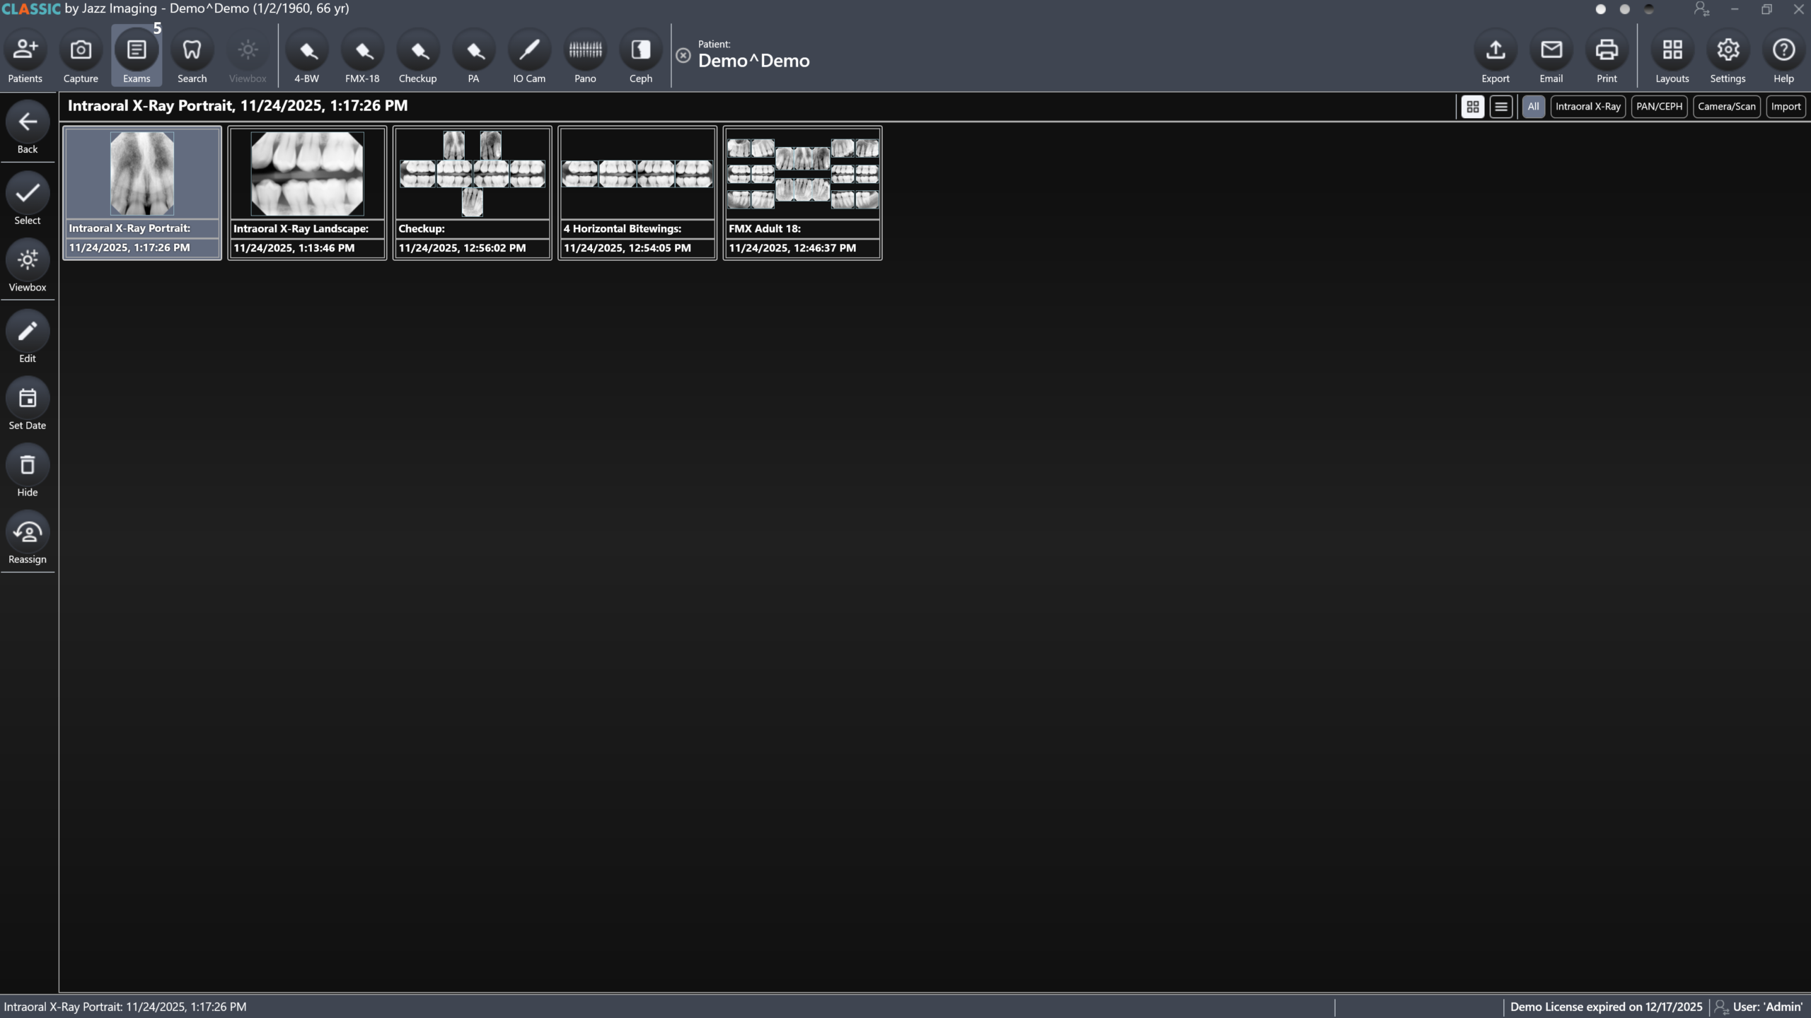Click the Ceph capture icon
This screenshot has height=1018, width=1811.
640,51
